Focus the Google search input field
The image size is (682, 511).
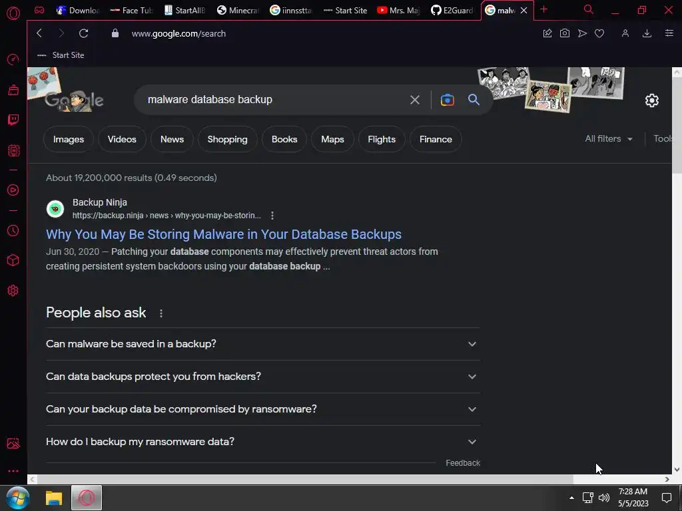274,100
